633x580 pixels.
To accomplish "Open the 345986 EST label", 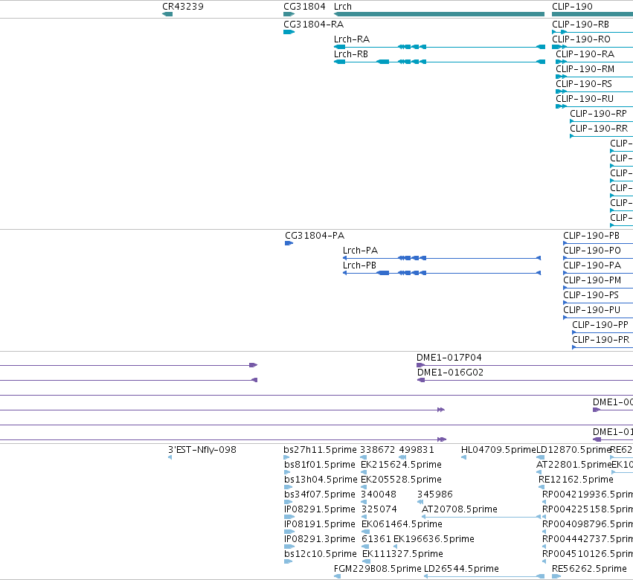I will coord(435,494).
